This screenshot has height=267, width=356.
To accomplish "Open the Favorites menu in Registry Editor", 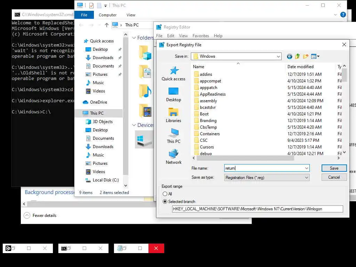I will point(201,36).
